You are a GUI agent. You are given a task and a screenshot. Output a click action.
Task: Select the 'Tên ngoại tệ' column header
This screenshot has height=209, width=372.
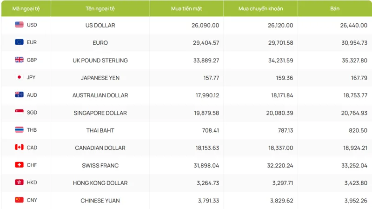[100, 8]
